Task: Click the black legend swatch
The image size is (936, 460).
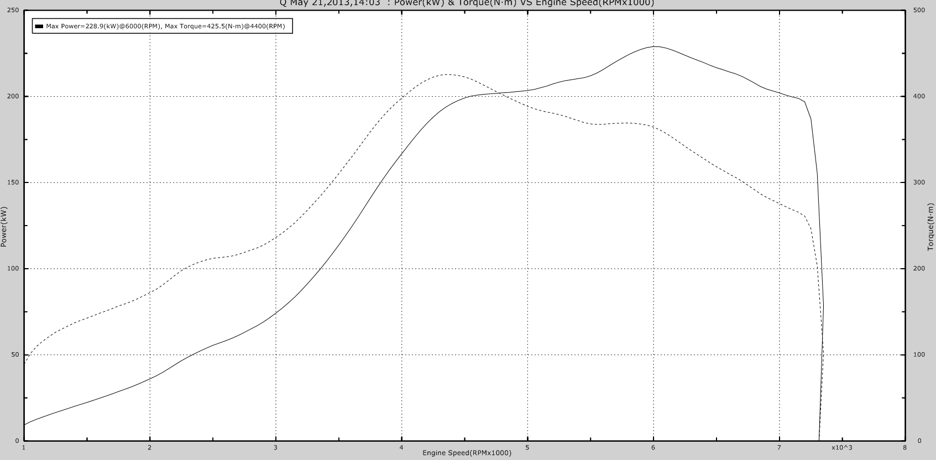Action: [39, 26]
